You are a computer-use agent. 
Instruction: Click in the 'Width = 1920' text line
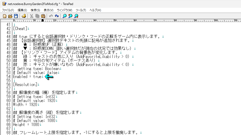pyautogui.click(x=25, y=104)
